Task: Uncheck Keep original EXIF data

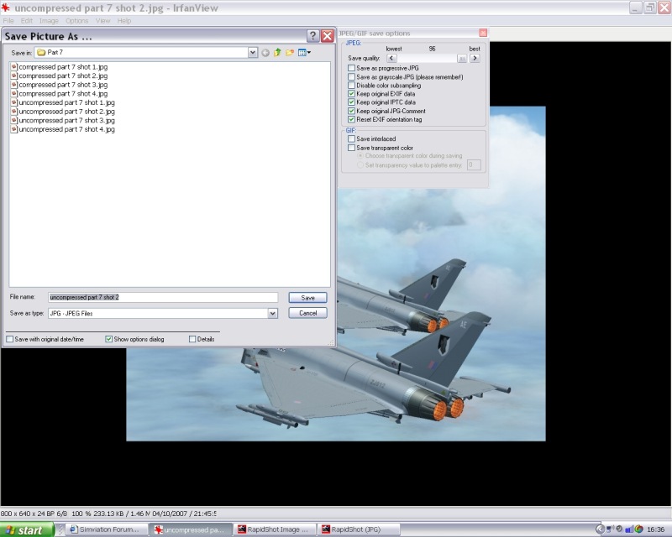Action: pyautogui.click(x=351, y=94)
